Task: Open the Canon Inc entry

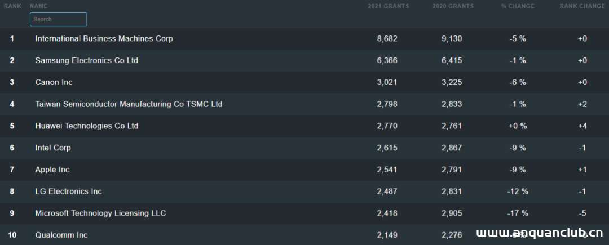Action: (x=54, y=82)
